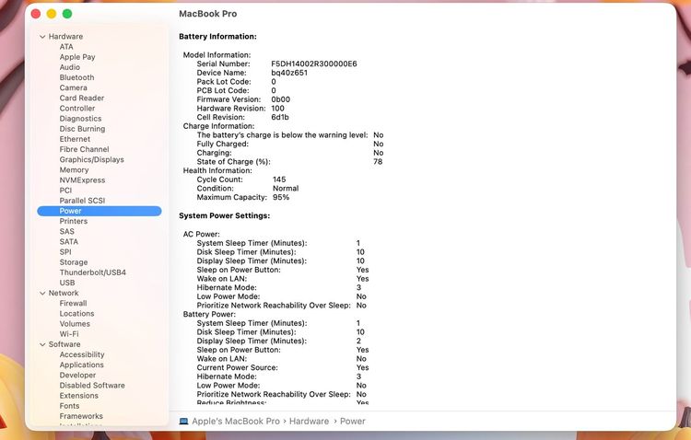This screenshot has height=440, width=691.
Task: Click the Network category label
Action: click(64, 293)
